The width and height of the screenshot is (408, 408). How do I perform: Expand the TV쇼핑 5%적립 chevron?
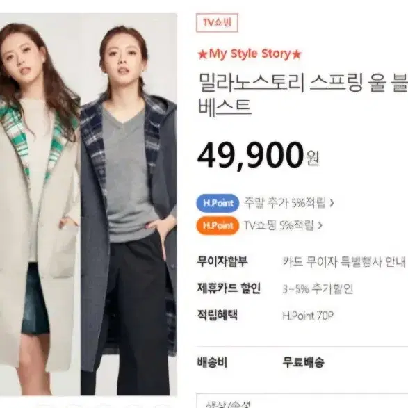pos(320,225)
